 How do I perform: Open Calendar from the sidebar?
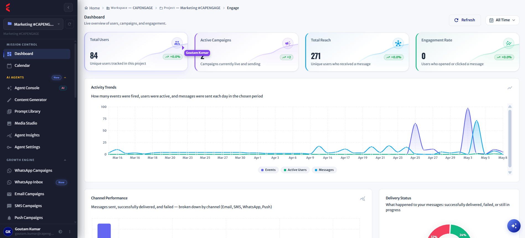click(37, 66)
